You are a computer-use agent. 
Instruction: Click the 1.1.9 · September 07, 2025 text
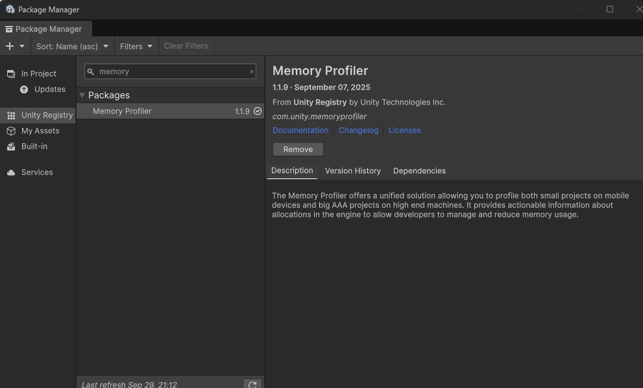pyautogui.click(x=321, y=88)
